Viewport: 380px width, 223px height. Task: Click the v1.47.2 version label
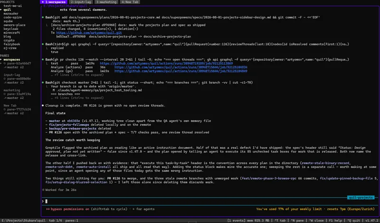(371, 221)
